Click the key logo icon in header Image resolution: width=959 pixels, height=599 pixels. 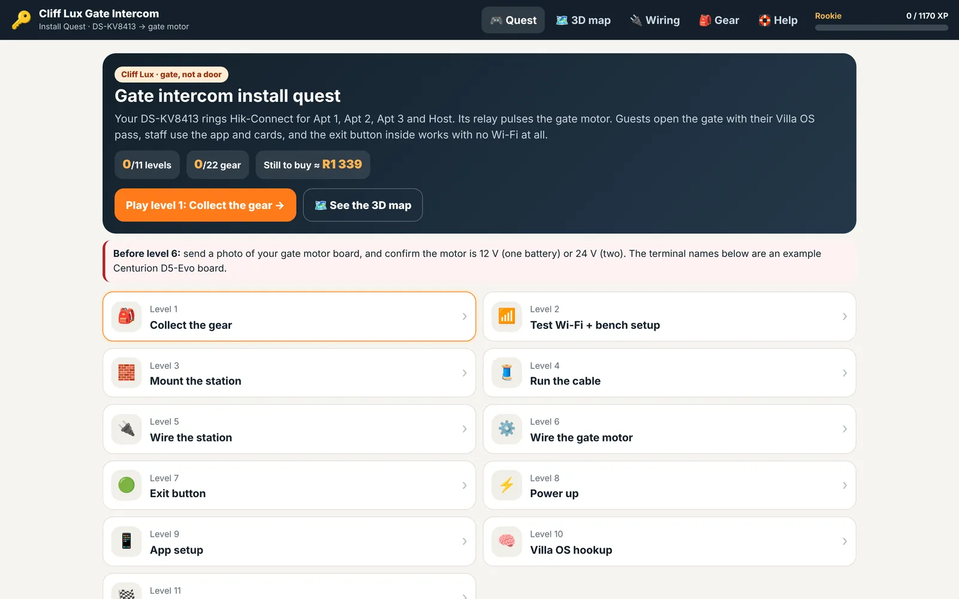click(x=22, y=20)
